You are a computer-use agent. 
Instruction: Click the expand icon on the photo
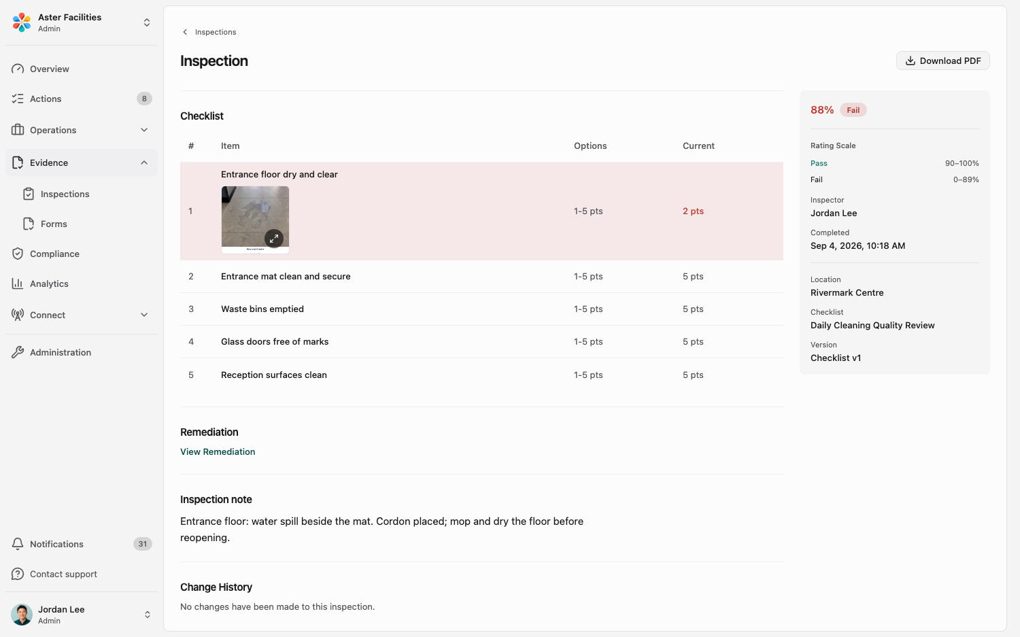[274, 239]
